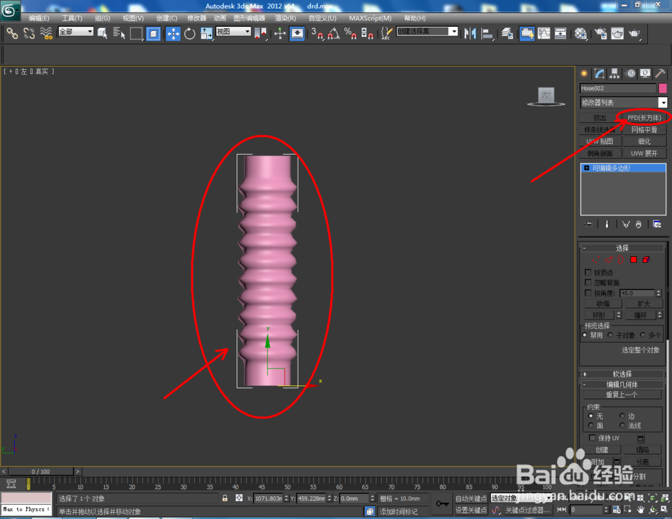Toggle the Percent Snap icon
The image size is (672, 519).
(x=350, y=34)
